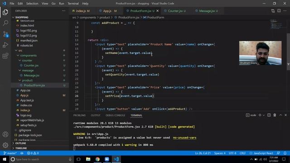
Task: Open the Help menu
Action: pos(85,4)
